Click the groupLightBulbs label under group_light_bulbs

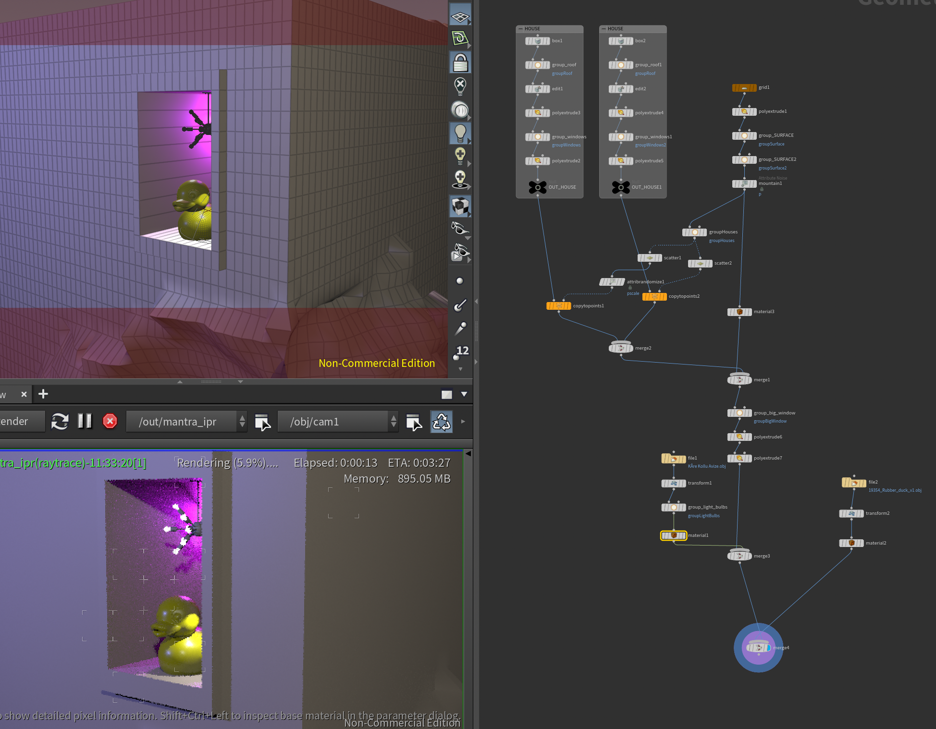click(704, 516)
